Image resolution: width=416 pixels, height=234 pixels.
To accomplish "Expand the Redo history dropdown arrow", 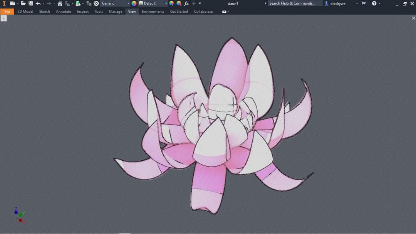I will coord(54,3).
